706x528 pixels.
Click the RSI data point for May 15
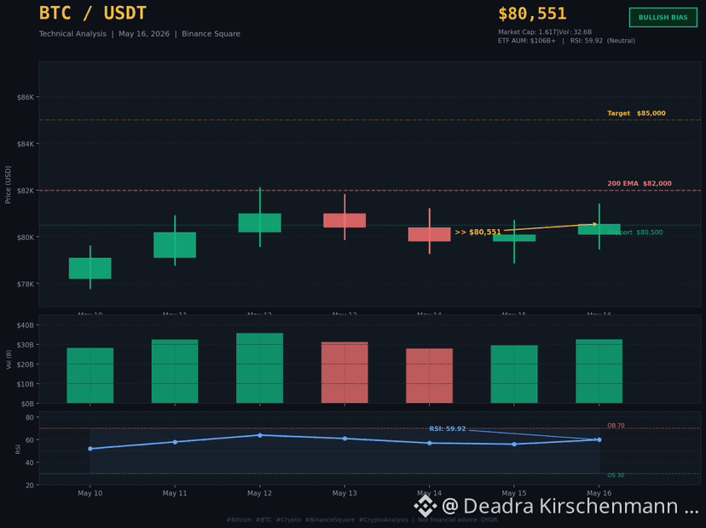pyautogui.click(x=514, y=445)
